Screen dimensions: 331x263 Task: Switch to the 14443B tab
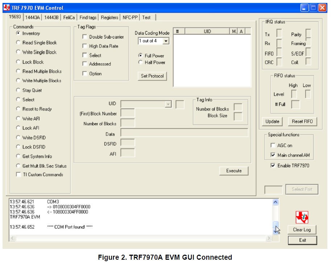tap(51, 17)
